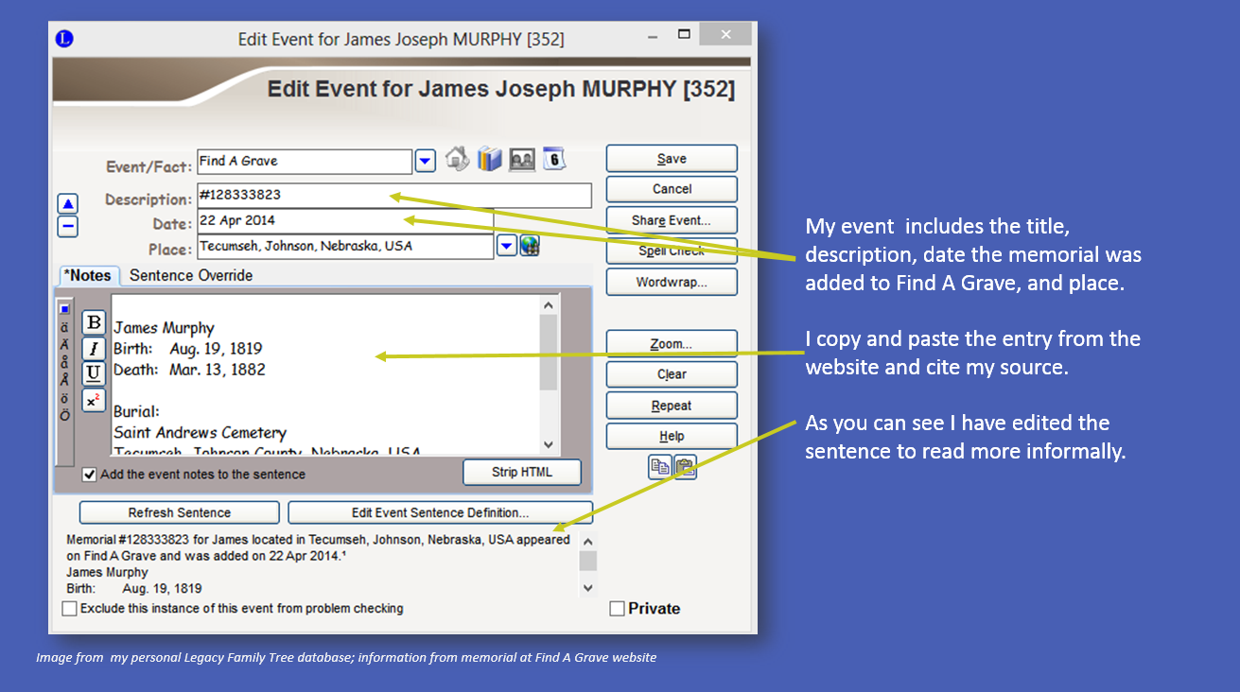Click the 'Memorial #128333823' sentence preview text
Image resolution: width=1240 pixels, height=692 pixels.
click(x=318, y=548)
